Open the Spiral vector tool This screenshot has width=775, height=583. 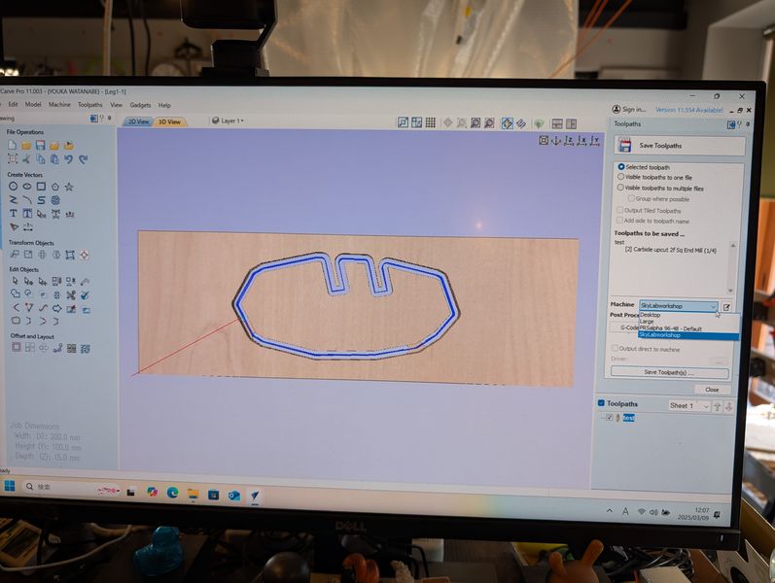click(x=55, y=200)
